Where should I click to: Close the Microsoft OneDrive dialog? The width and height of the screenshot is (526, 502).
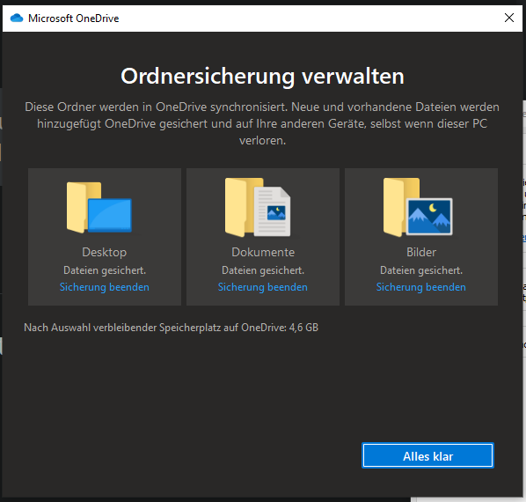[x=509, y=18]
